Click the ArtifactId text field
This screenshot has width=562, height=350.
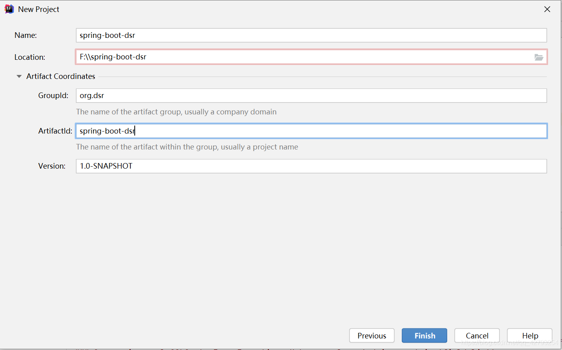(311, 131)
